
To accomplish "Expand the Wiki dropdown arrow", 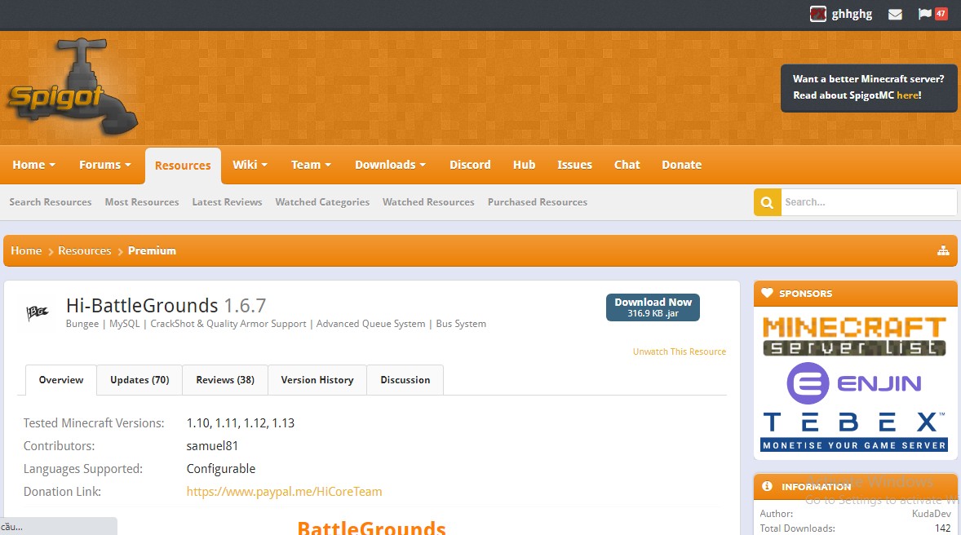I will click(x=264, y=165).
